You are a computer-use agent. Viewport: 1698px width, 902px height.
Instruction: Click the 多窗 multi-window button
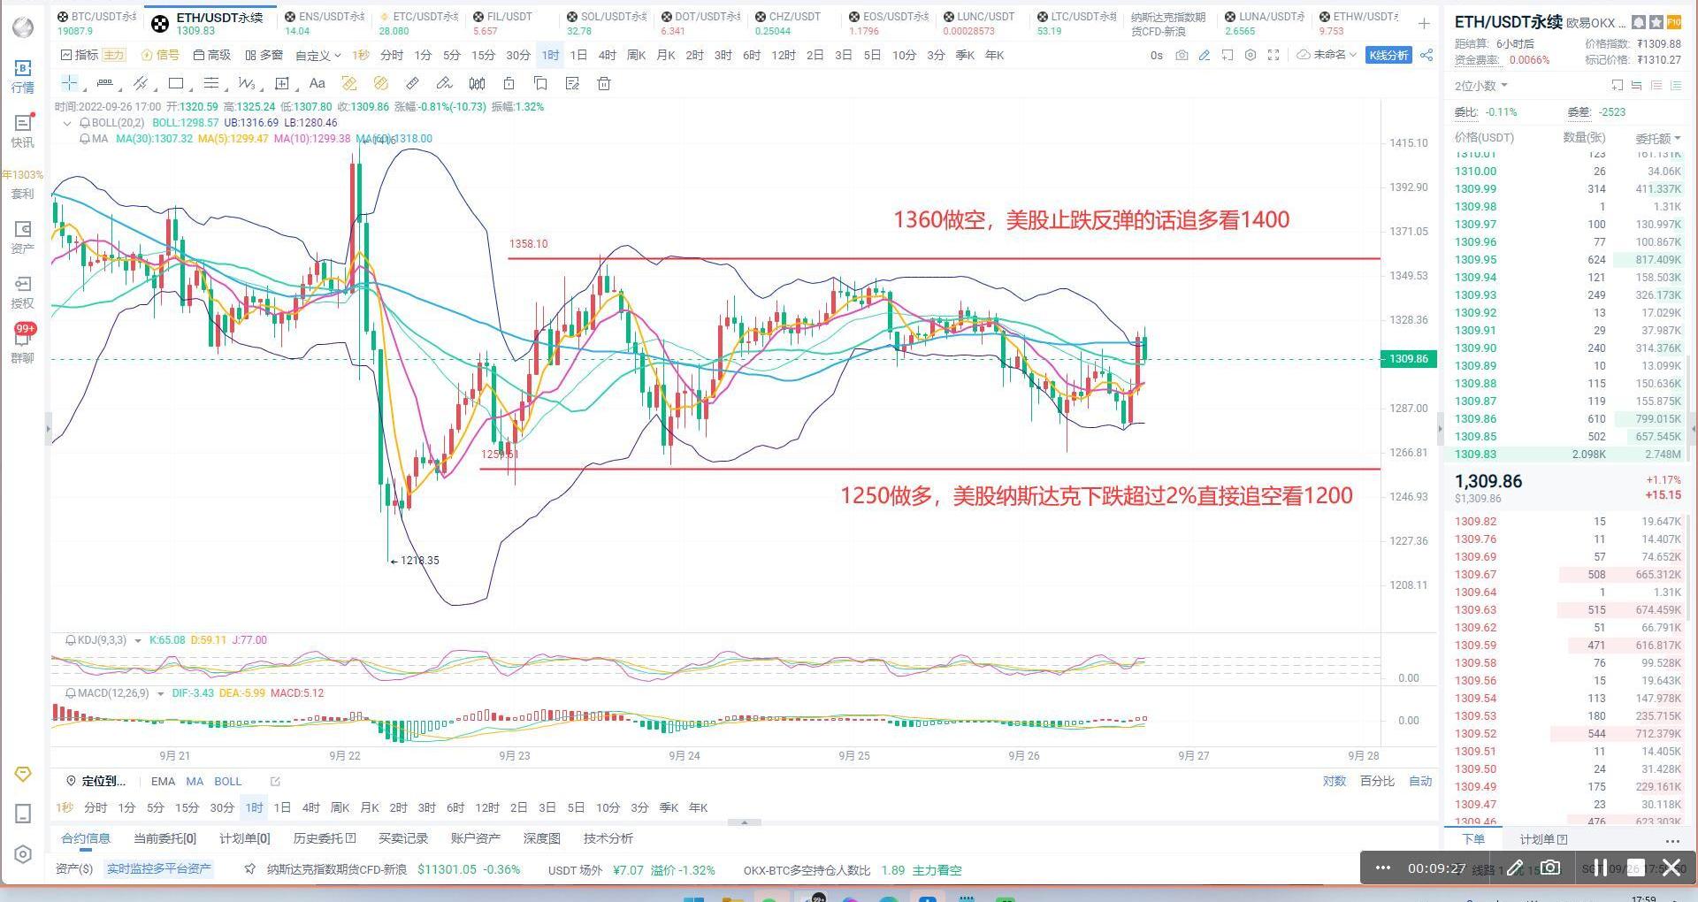pos(264,55)
